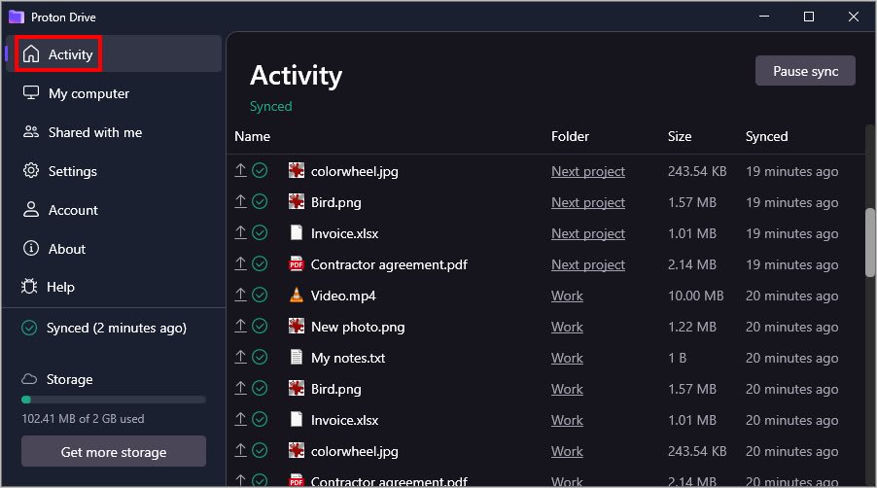Click the PDF icon of Contractor agreement.pdf in Next project
This screenshot has width=877, height=488.
coord(296,263)
